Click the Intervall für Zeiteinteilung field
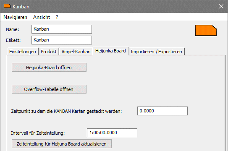 [x=112, y=133]
